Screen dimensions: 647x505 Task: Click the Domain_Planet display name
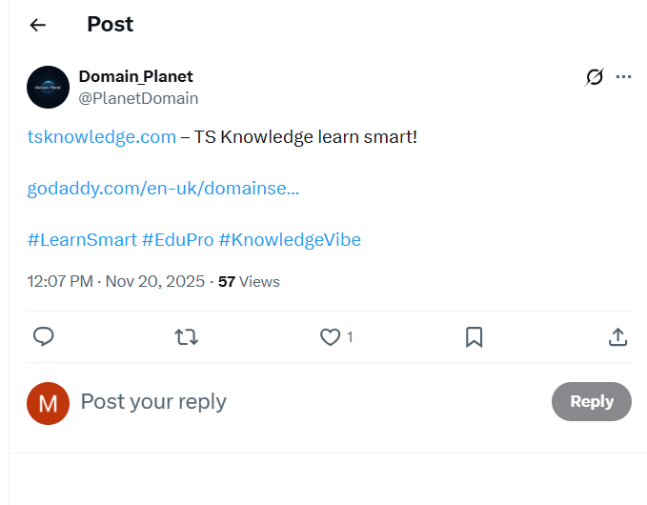coord(135,76)
